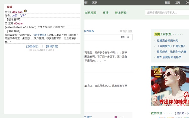
Task: Open 豆邮 mail in top bar
Action: pyautogui.click(x=178, y=3)
